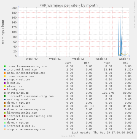Click the neco.kinexmeasuring.com orange legend swatch
The width and height of the screenshot is (137, 139).
[x=5, y=73]
